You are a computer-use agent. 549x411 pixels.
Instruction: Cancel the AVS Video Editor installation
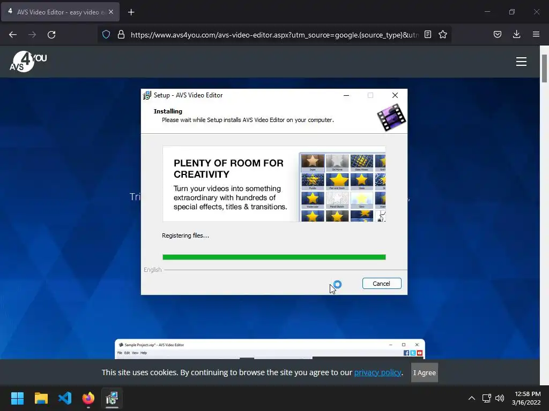click(x=382, y=284)
